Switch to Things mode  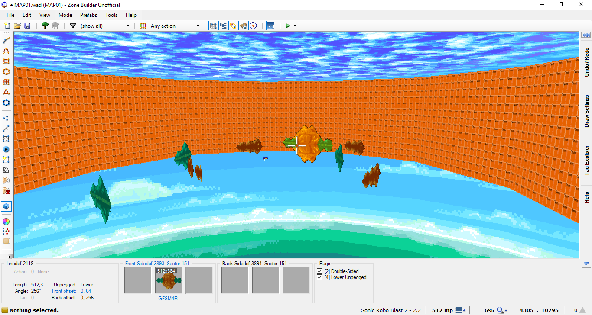(x=6, y=149)
